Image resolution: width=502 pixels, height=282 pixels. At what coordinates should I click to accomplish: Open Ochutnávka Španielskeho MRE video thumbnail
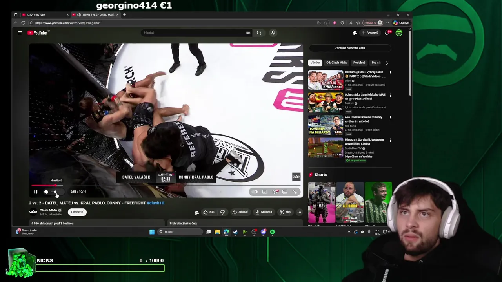(x=326, y=103)
